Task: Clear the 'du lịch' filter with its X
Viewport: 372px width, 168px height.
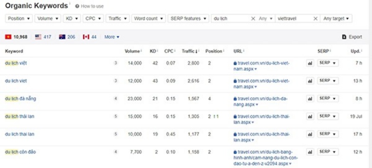Action: point(253,19)
